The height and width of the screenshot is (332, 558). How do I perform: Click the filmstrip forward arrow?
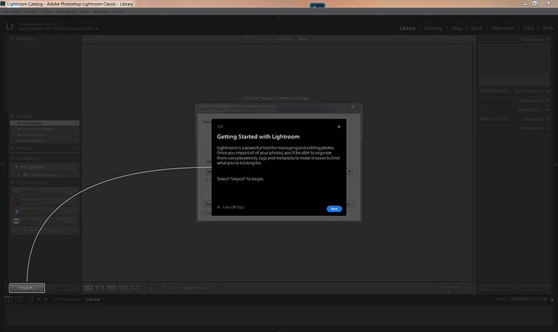click(45, 299)
